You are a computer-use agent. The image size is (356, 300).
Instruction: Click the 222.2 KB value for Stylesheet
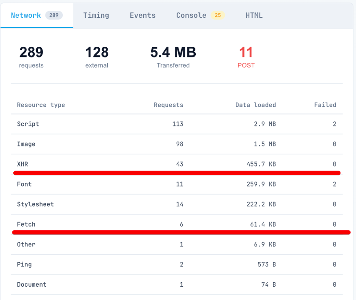261,204
